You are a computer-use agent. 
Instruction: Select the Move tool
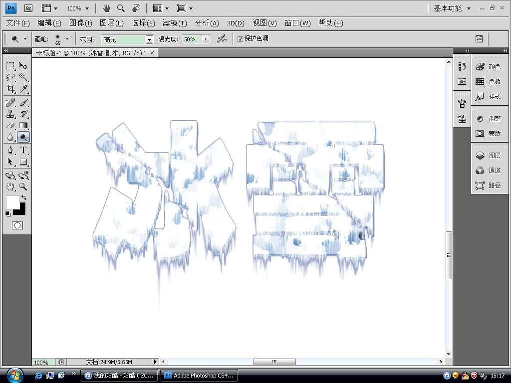[23, 66]
